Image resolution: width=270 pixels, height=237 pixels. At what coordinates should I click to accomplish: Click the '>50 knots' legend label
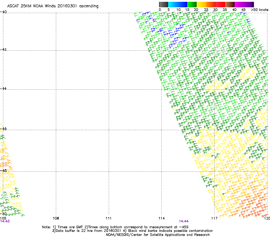pyautogui.click(x=259, y=10)
